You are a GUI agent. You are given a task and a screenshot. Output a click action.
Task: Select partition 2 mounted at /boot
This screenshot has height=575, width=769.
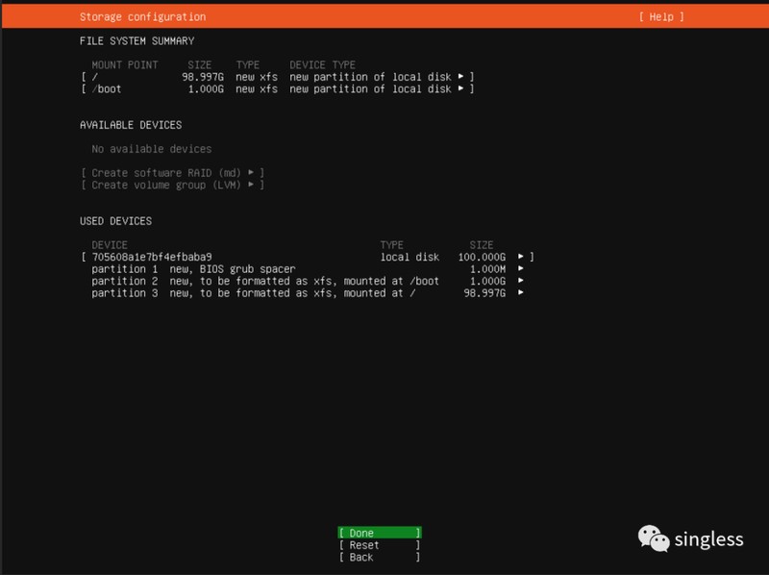(x=308, y=281)
